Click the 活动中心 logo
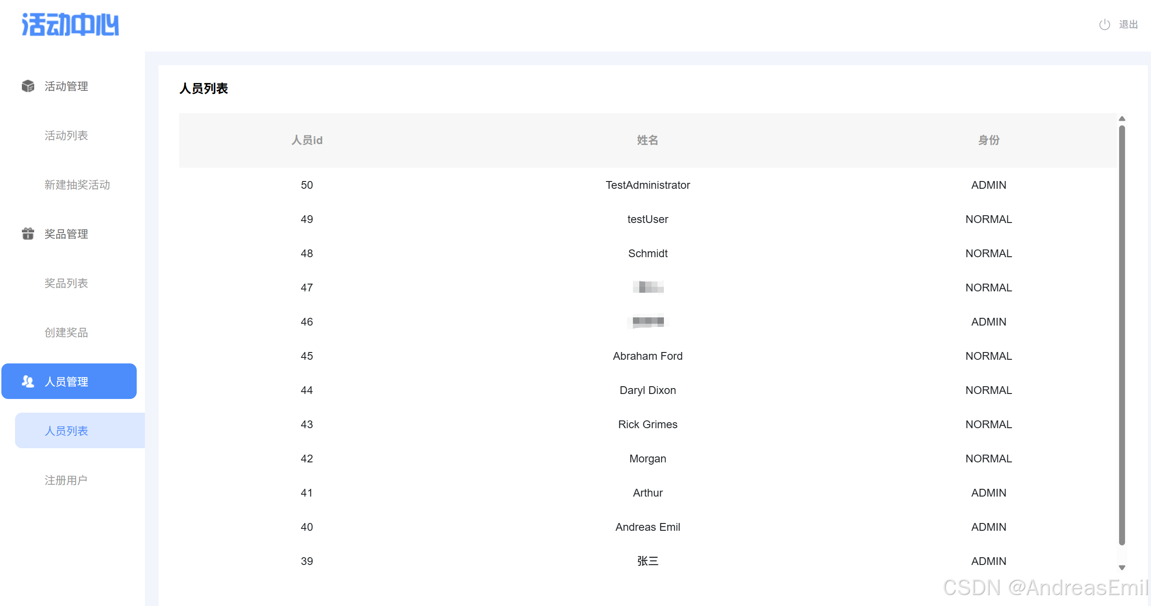The image size is (1151, 606). 70,25
